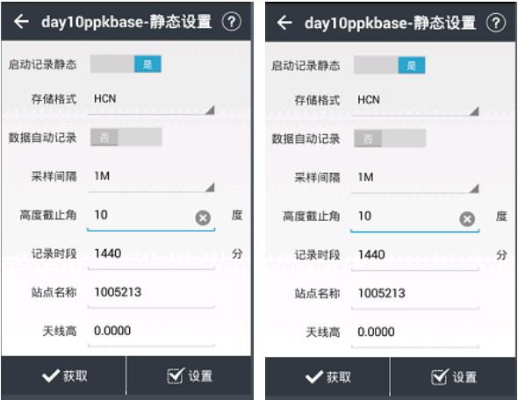Open 采样间隔 1M dropdown on left screen
The image size is (518, 400).
coord(151,180)
